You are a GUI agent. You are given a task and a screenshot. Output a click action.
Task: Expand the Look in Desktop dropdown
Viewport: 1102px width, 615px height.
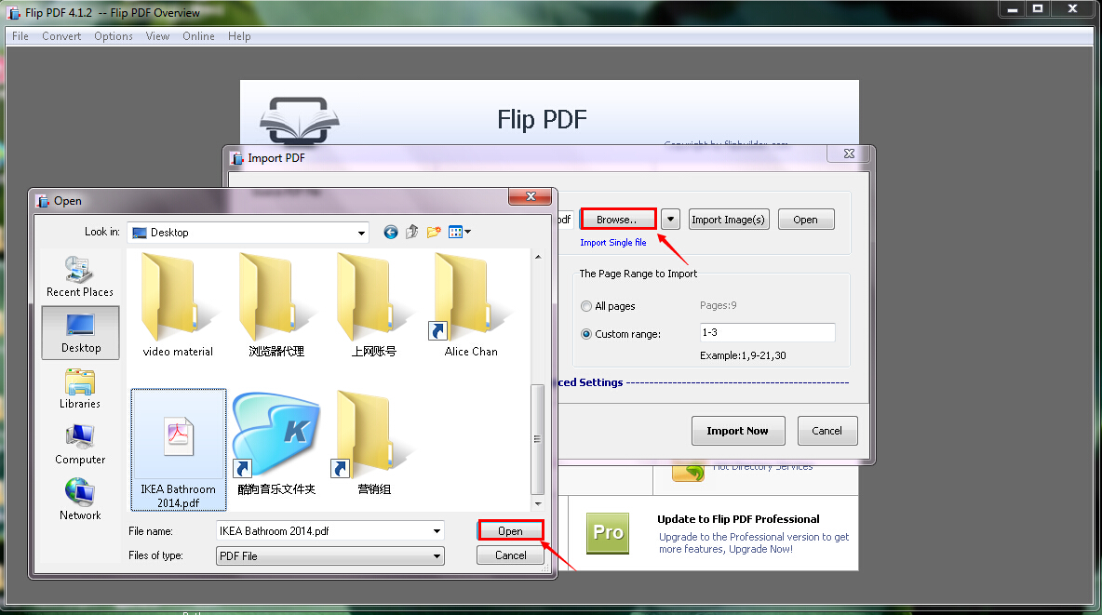pos(361,233)
